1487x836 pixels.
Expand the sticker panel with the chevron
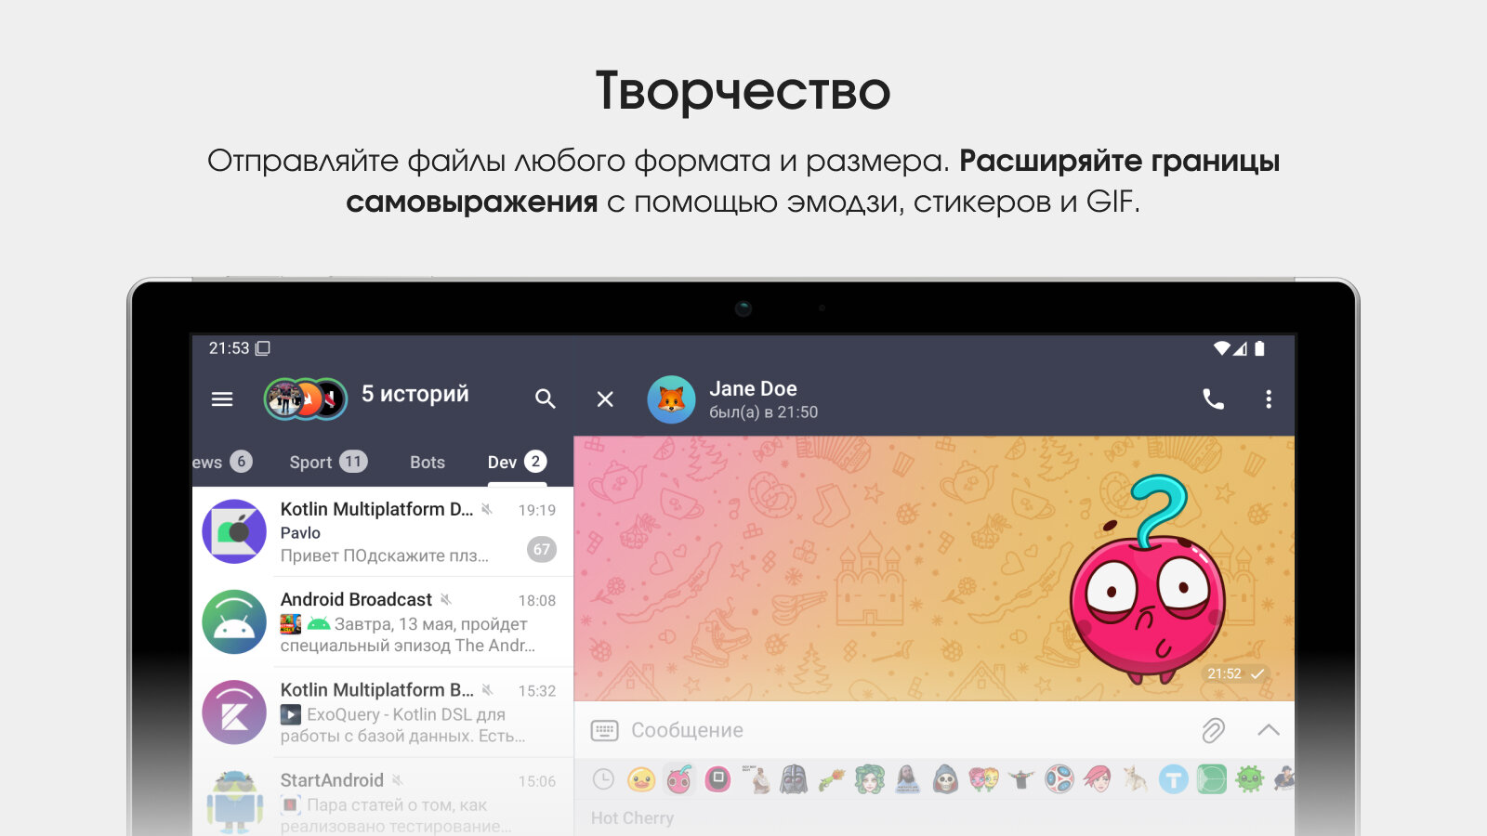click(1269, 730)
